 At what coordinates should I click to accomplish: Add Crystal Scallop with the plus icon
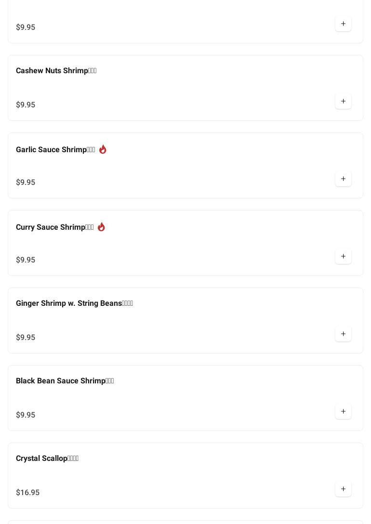343,489
